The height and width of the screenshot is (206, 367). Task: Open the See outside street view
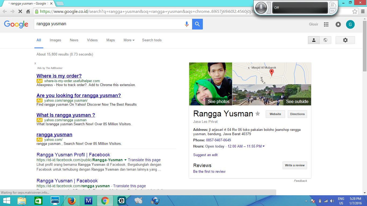(272, 95)
